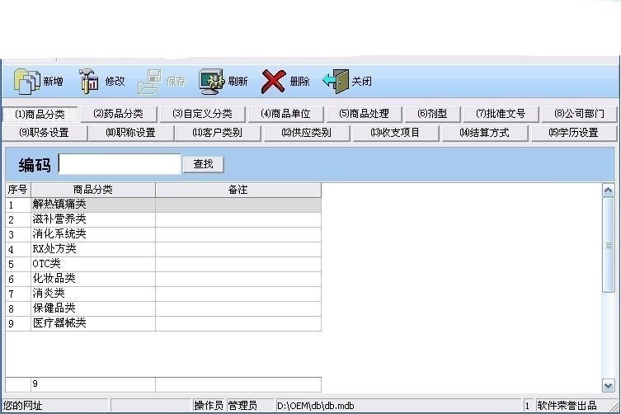This screenshot has width=621, height=414.
Task: Open the (12)供应类别 tab
Action: [307, 133]
